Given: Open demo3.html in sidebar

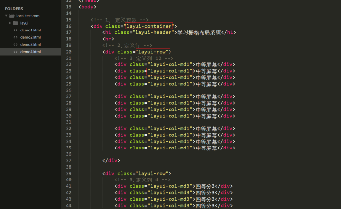Looking at the screenshot, I should point(31,44).
